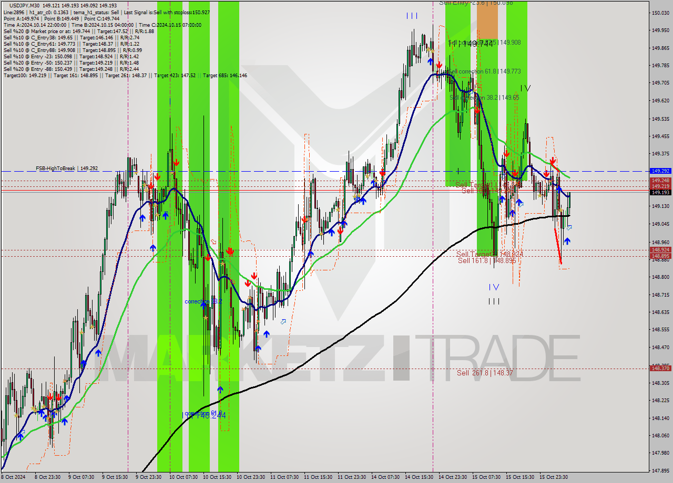673x483 pixels.
Task: Click the 147.980 price axis value
Action: coord(660,453)
